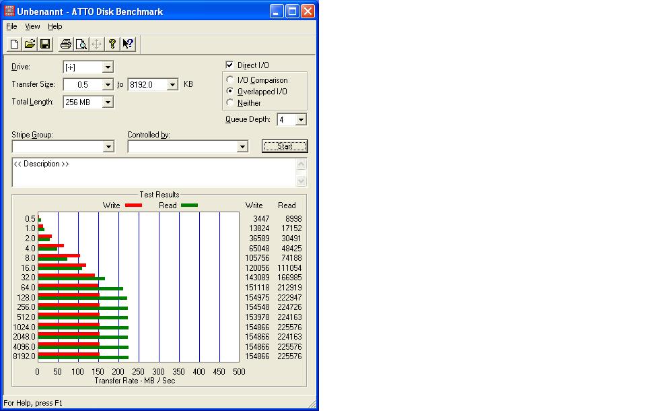Open the File menu
The image size is (646, 411).
11,26
